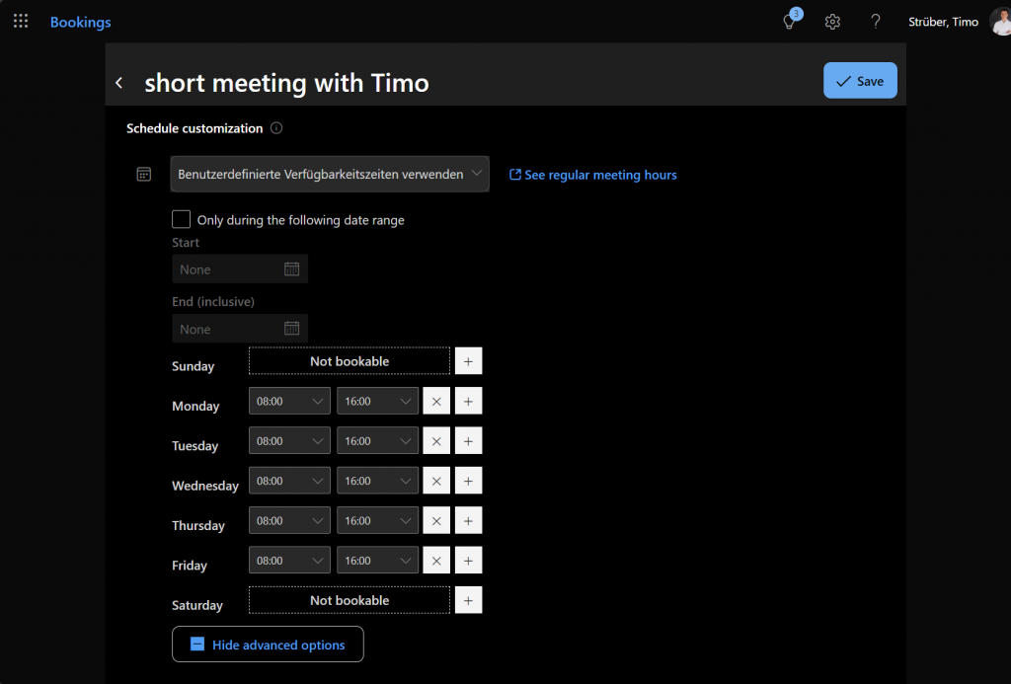Image resolution: width=1011 pixels, height=684 pixels.
Task: Open Tuesday's start time dropdown
Action: coord(289,441)
